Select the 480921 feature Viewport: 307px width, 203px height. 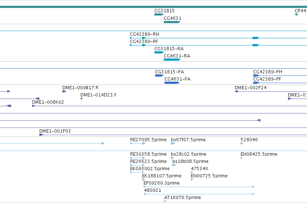click(199, 194)
